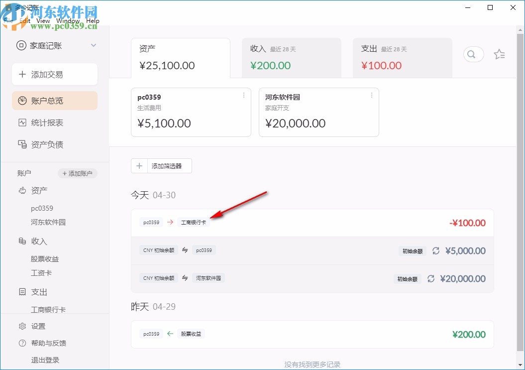Image resolution: width=525 pixels, height=370 pixels.
Task: Select 股票收益 in sidebar
Action: (44, 259)
